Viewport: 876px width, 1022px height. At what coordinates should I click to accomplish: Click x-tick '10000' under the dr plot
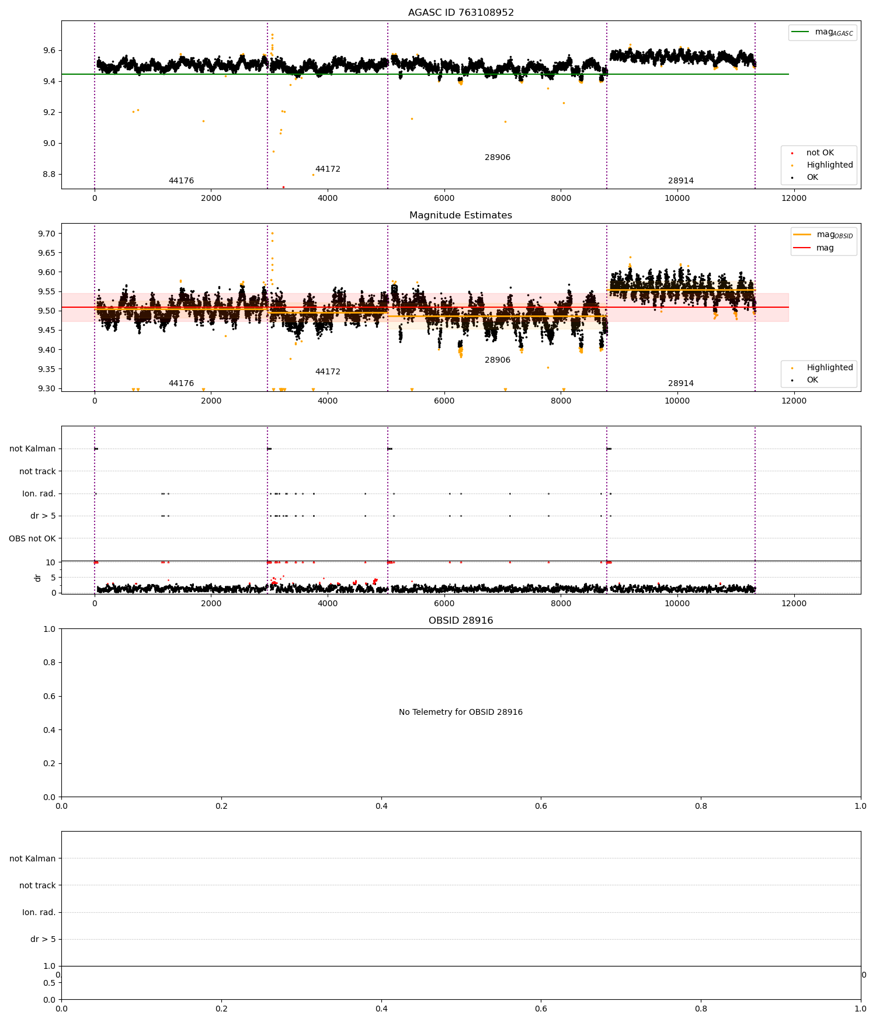(677, 603)
